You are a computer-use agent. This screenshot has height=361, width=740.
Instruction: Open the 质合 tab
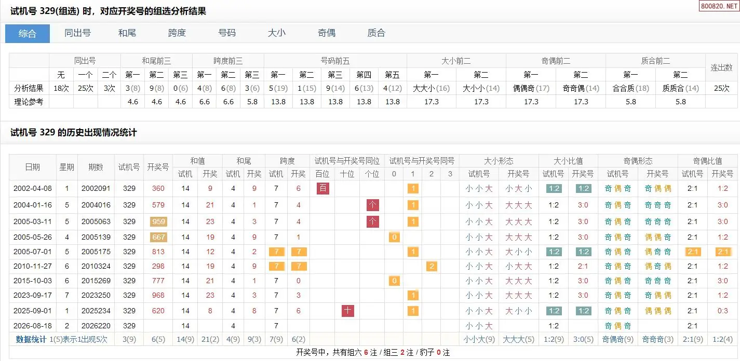point(376,33)
